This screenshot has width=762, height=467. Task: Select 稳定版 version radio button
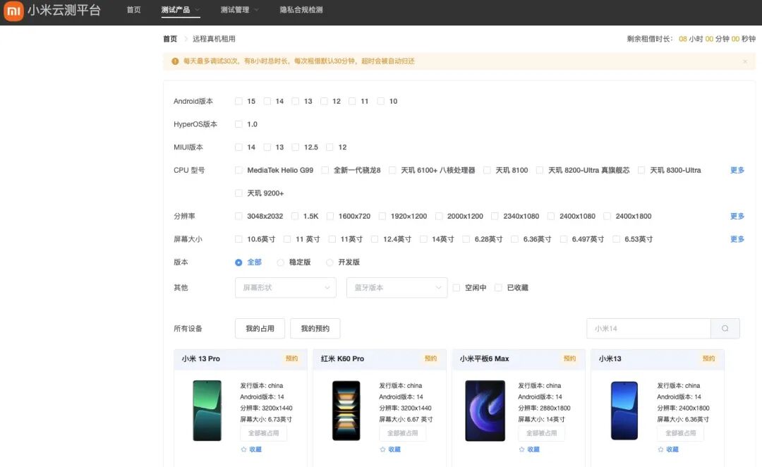pyautogui.click(x=280, y=262)
